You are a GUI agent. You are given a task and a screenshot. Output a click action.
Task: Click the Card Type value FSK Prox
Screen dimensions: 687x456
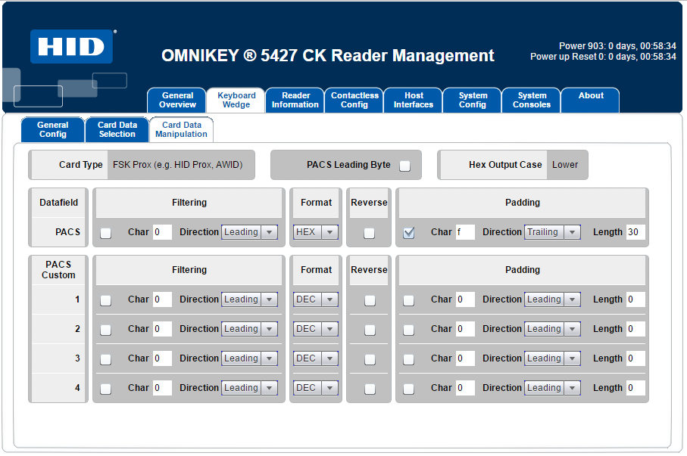point(177,165)
